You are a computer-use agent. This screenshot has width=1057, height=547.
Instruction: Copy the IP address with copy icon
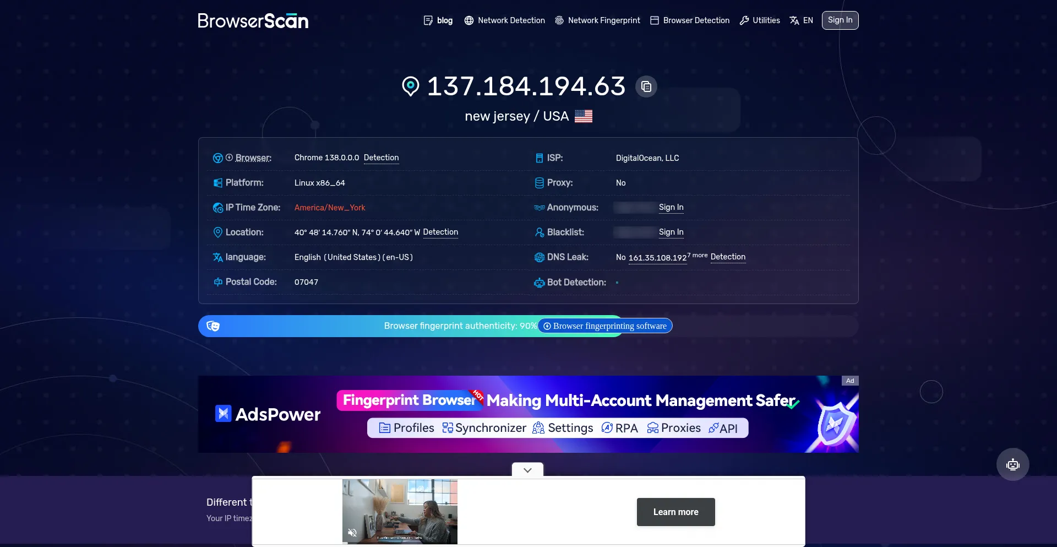pos(646,86)
